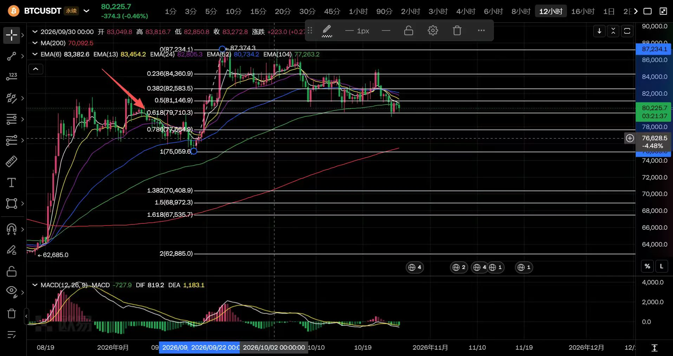Expand the BTCUSDT symbol dropdown
This screenshot has width=673, height=356.
[x=86, y=11]
